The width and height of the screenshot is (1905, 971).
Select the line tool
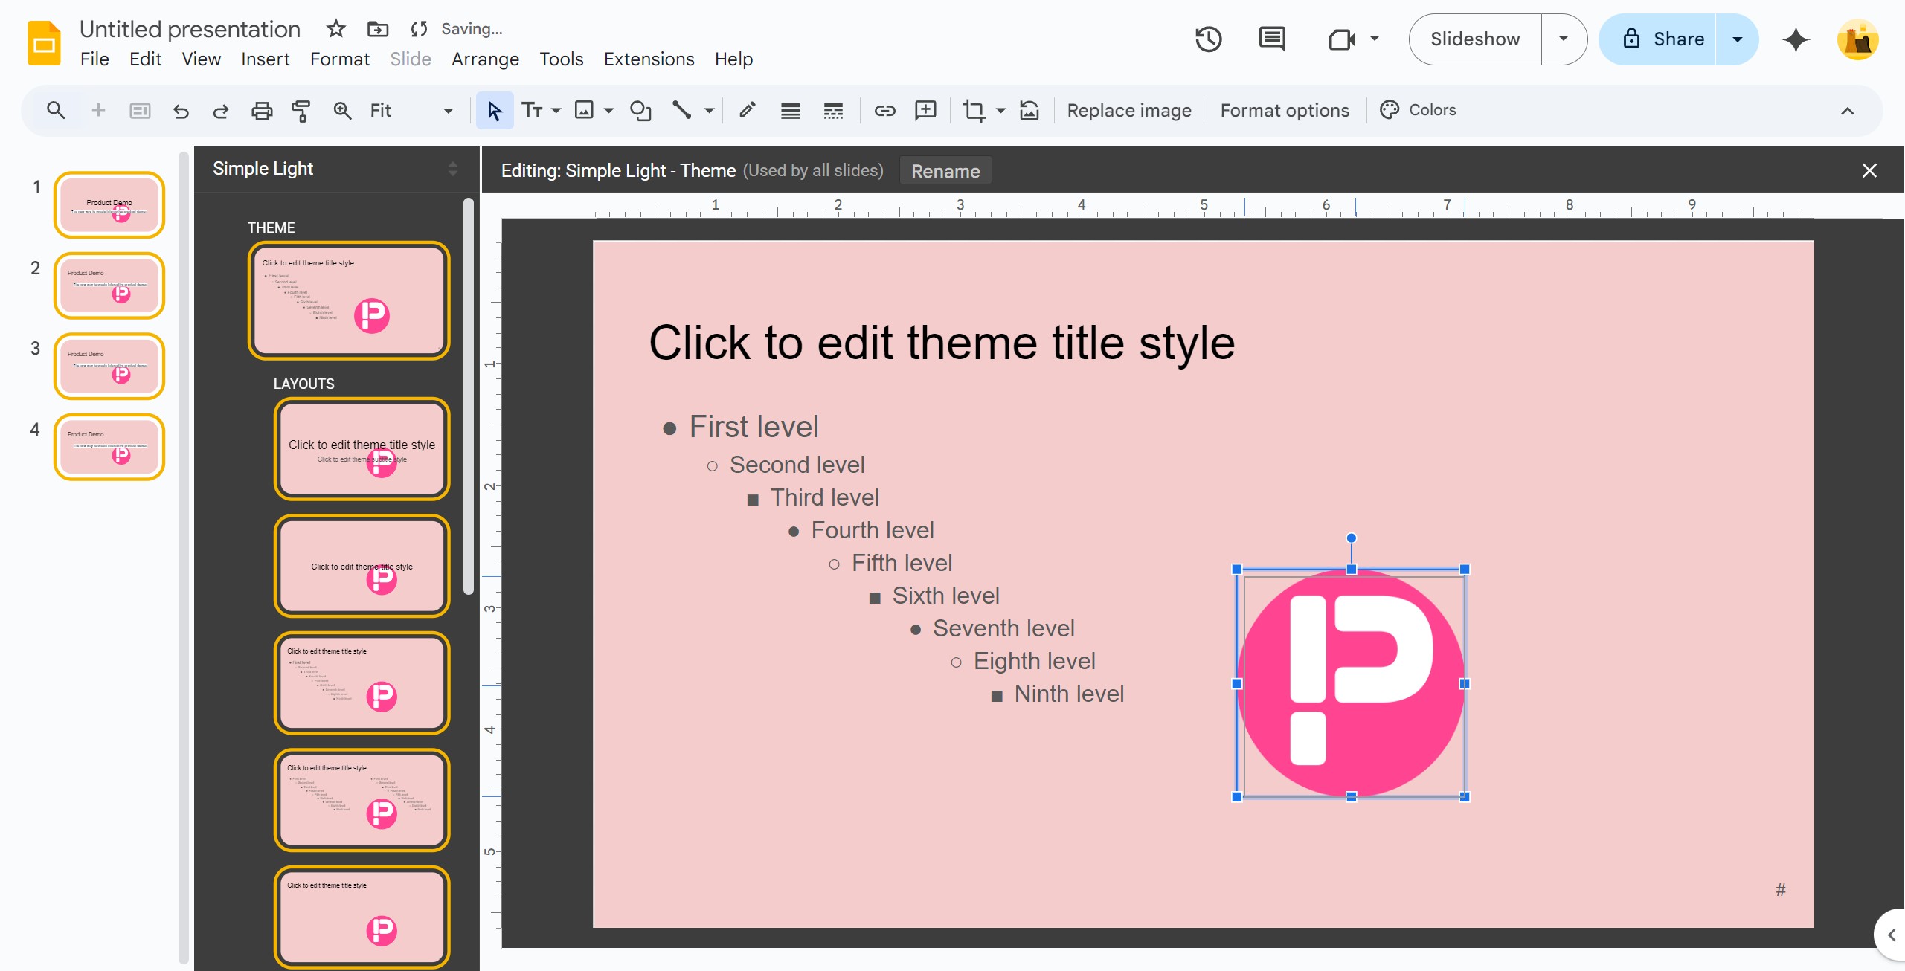point(681,110)
